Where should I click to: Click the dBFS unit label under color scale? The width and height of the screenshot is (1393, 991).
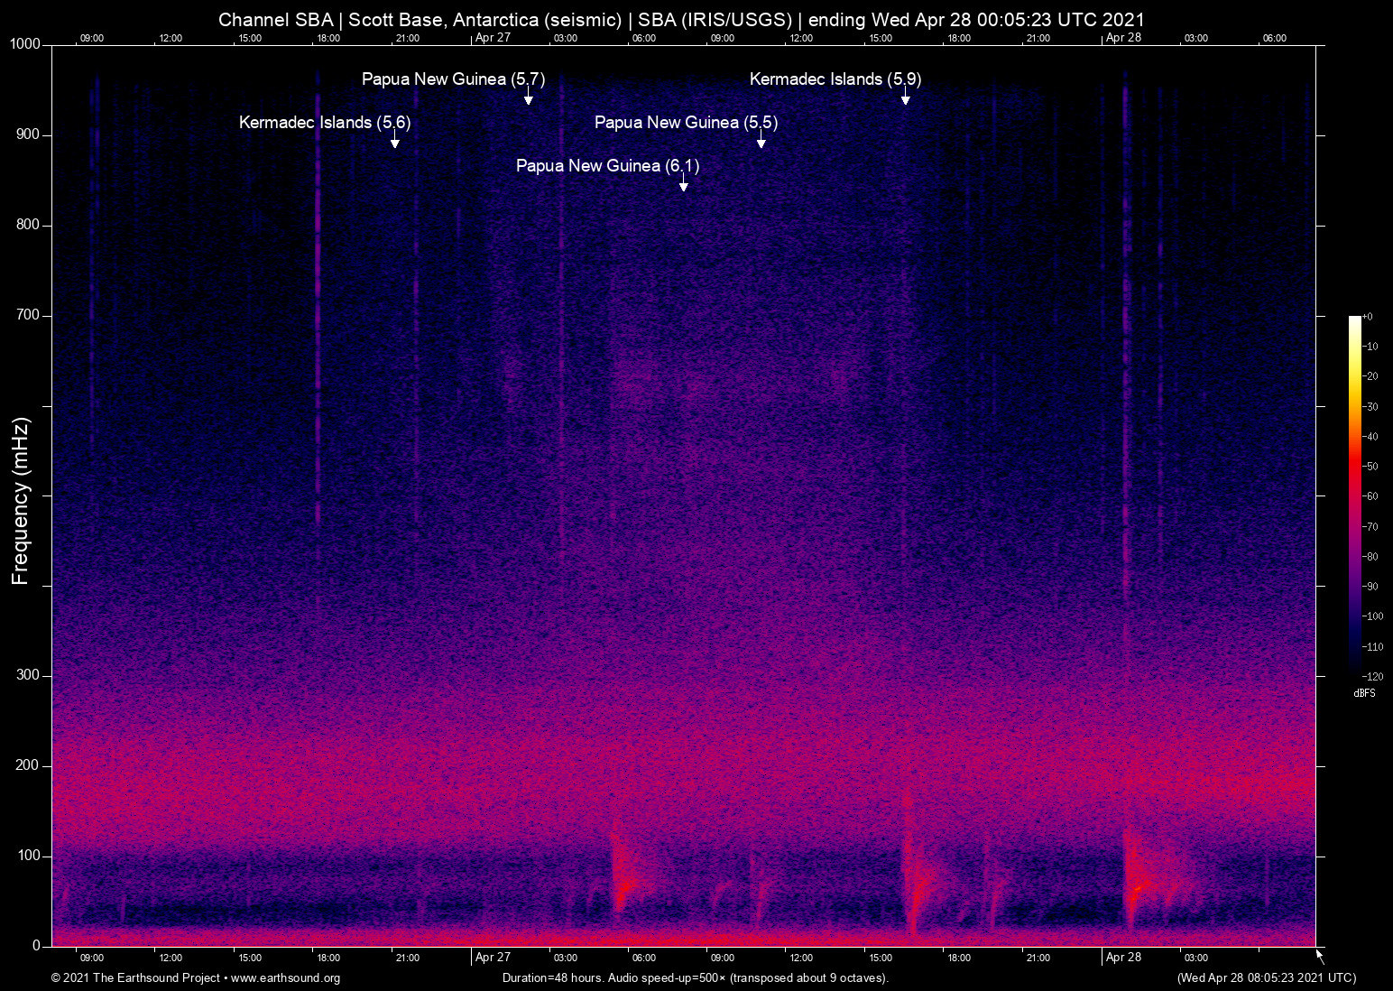point(1364,693)
